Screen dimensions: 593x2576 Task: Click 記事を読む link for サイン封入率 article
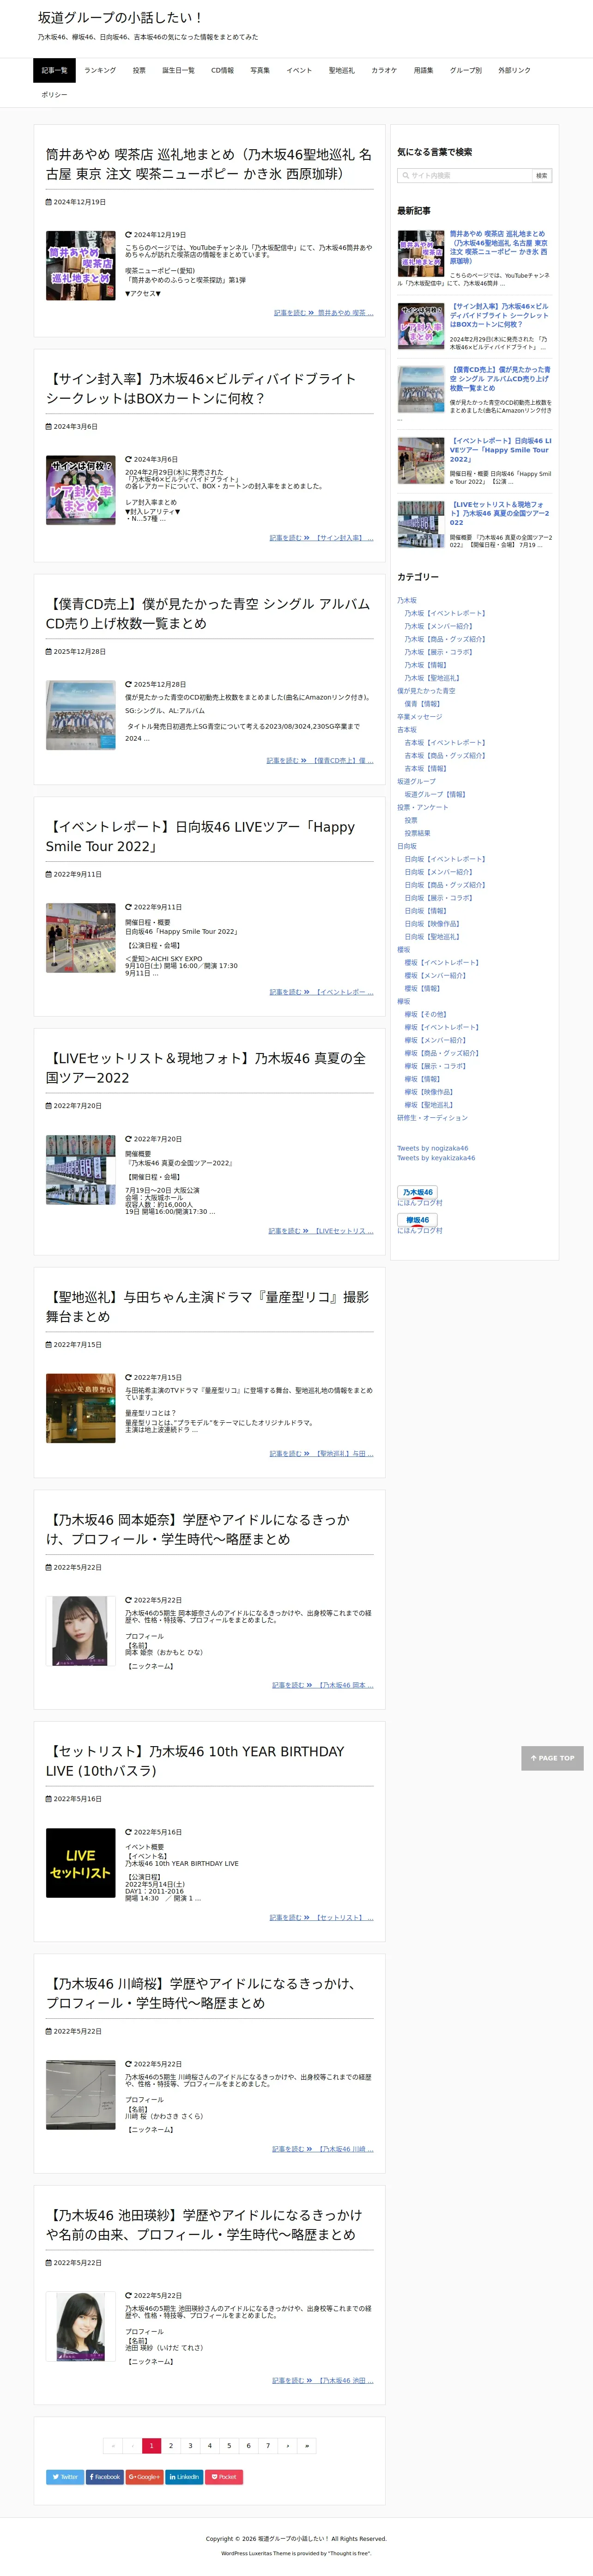click(x=321, y=538)
